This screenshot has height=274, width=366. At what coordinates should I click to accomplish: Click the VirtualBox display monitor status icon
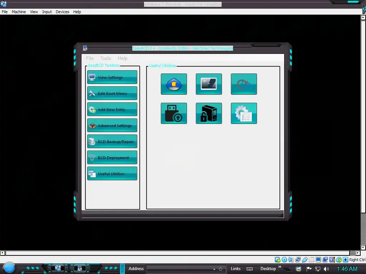(x=318, y=260)
